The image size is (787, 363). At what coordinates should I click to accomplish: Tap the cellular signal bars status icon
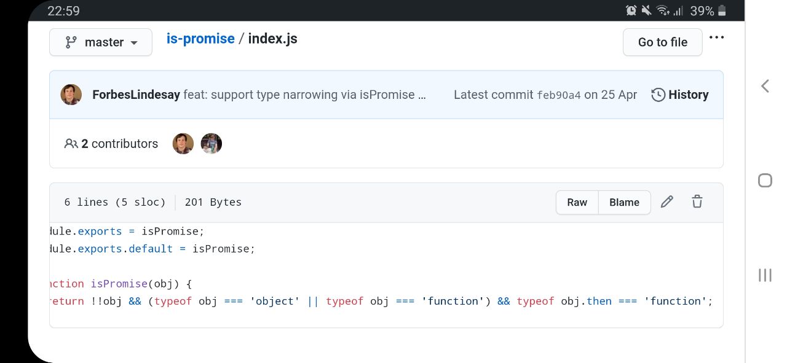click(x=678, y=10)
